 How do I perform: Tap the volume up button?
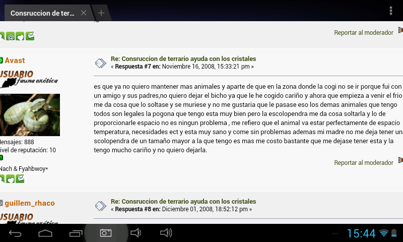[x=166, y=233]
